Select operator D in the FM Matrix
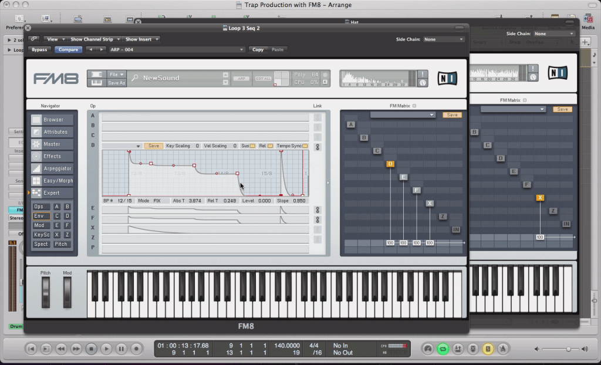This screenshot has width=601, height=365. pos(390,164)
